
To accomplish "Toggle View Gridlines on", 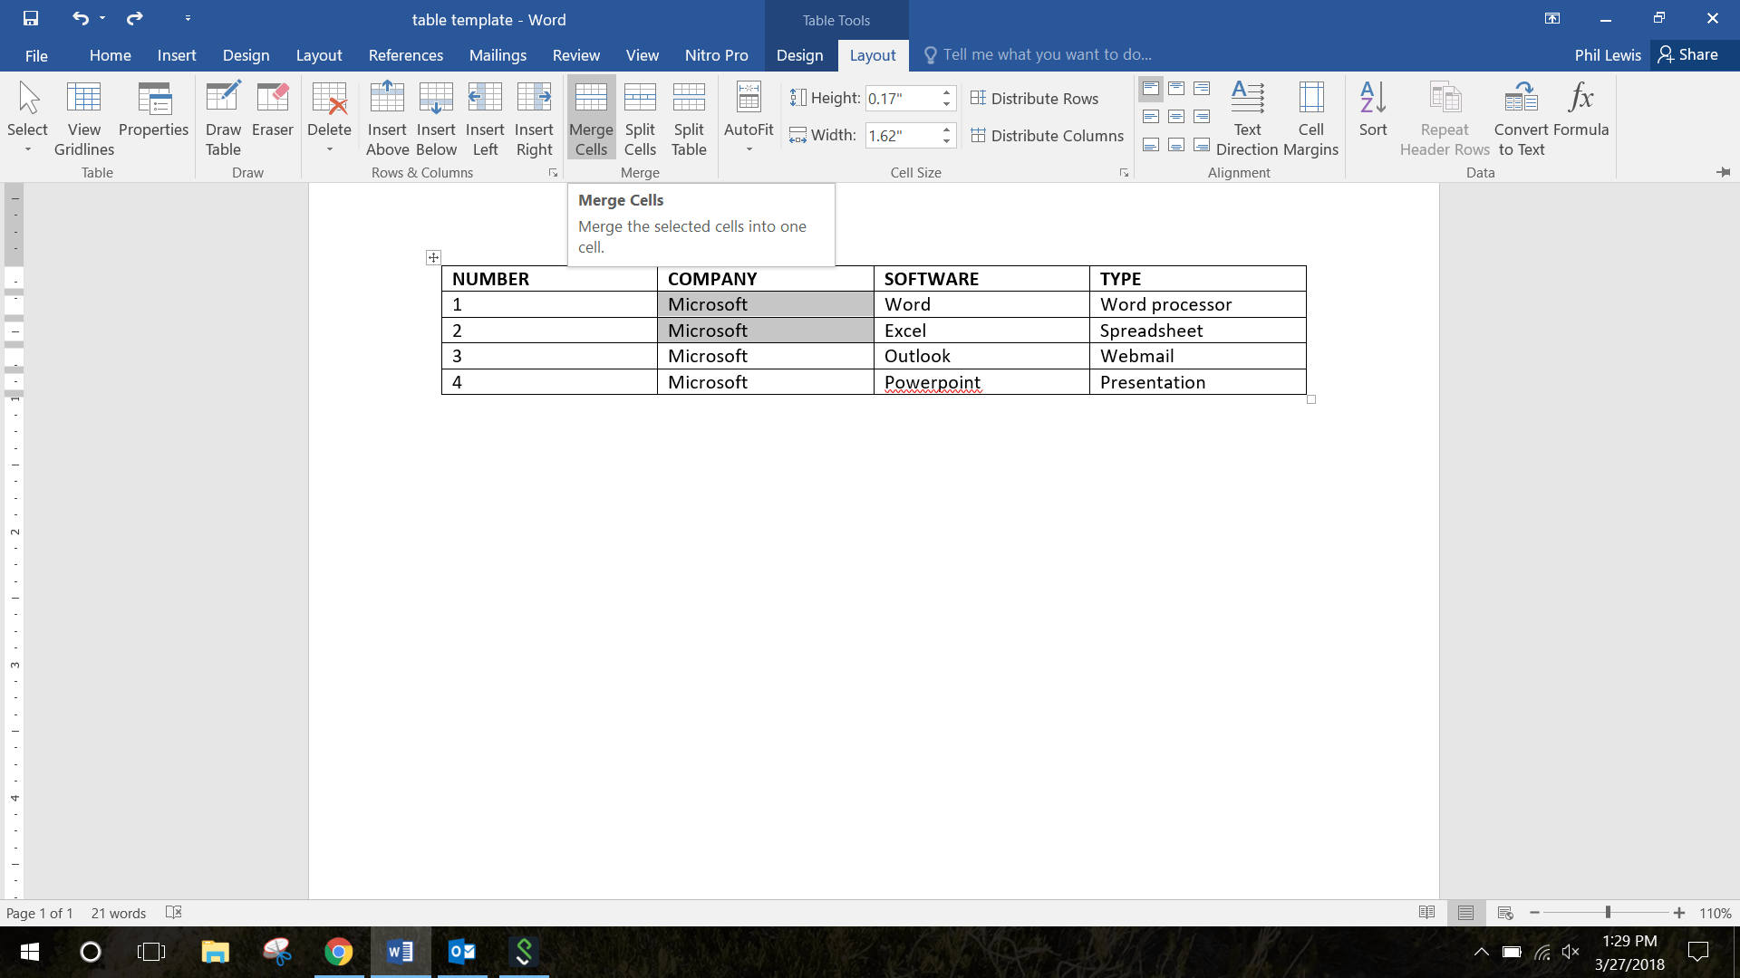I will pos(83,118).
